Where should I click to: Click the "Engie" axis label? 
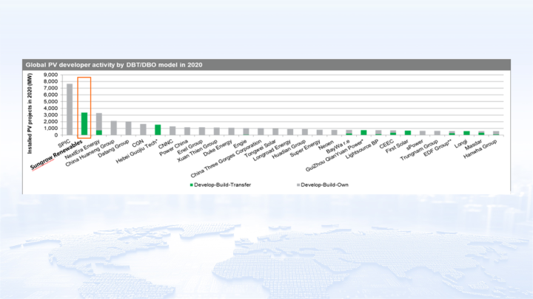tap(240, 144)
